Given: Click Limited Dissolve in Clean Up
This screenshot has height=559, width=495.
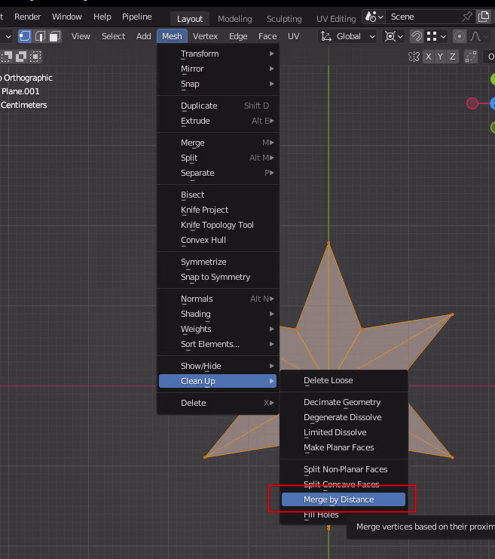Looking at the screenshot, I should tap(344, 432).
